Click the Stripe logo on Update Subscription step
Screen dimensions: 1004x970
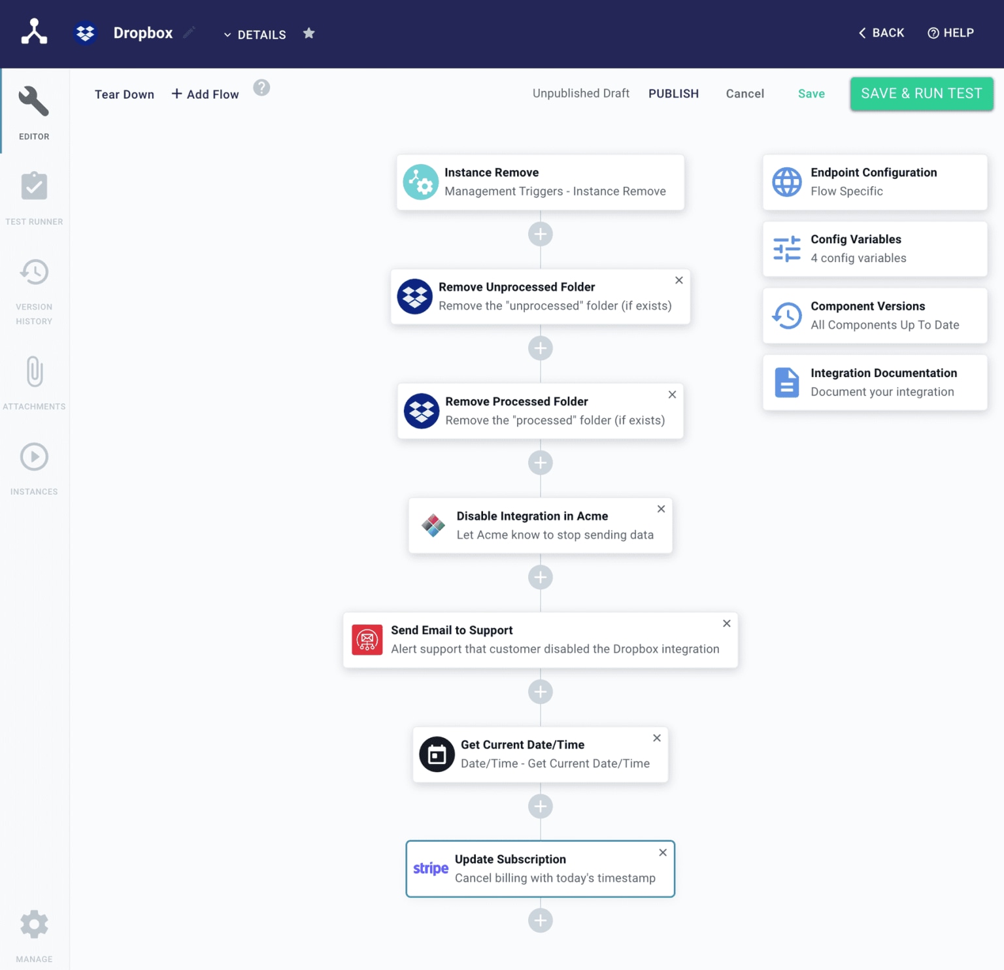click(431, 868)
